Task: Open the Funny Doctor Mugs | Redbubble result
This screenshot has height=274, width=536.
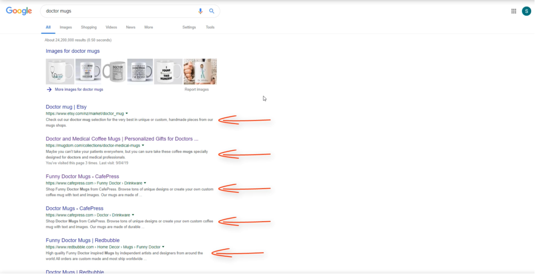Action: point(83,240)
